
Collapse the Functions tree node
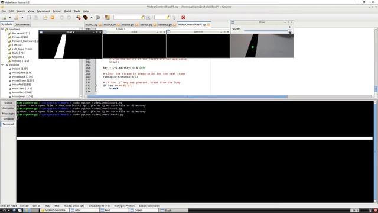click(2, 29)
